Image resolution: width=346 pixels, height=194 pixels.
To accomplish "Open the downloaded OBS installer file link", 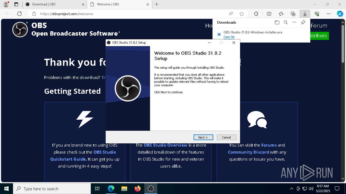I will (x=229, y=37).
